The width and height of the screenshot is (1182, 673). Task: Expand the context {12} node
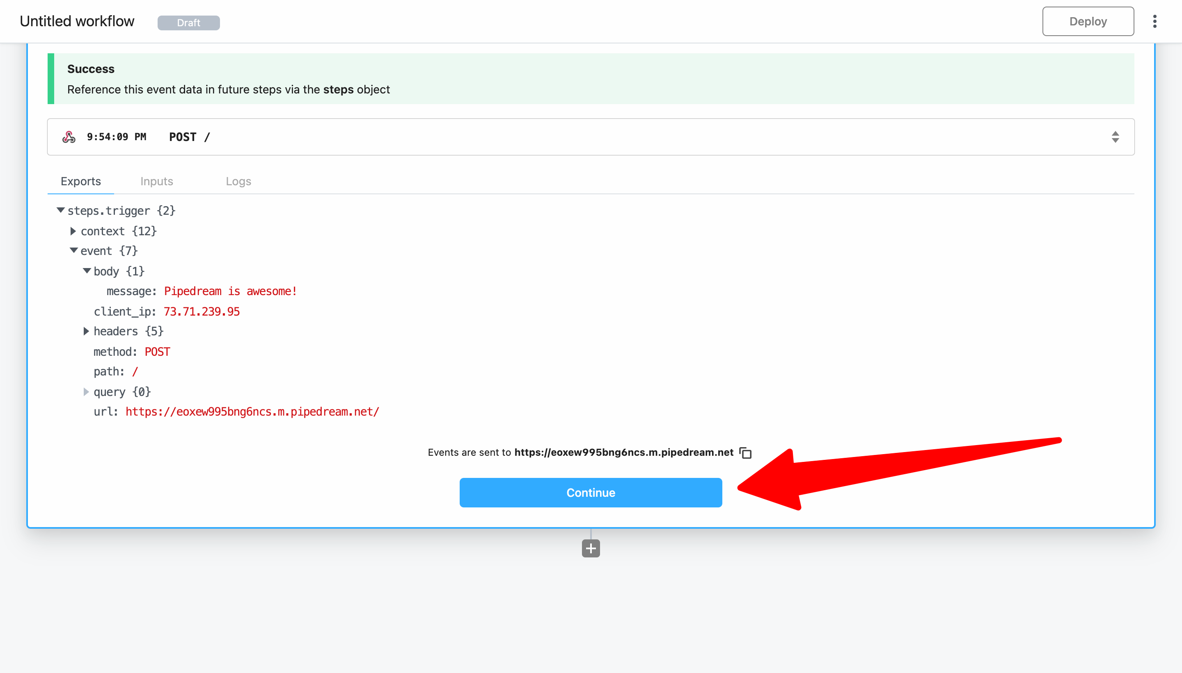(x=73, y=231)
